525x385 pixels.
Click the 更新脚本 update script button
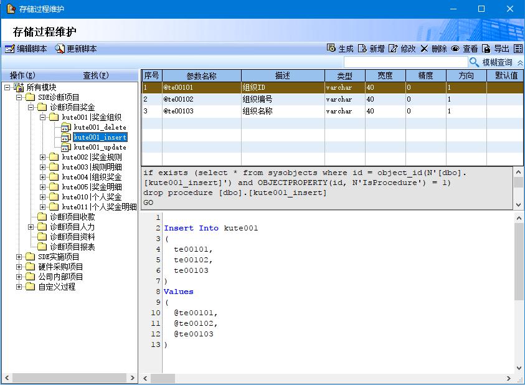pos(76,49)
